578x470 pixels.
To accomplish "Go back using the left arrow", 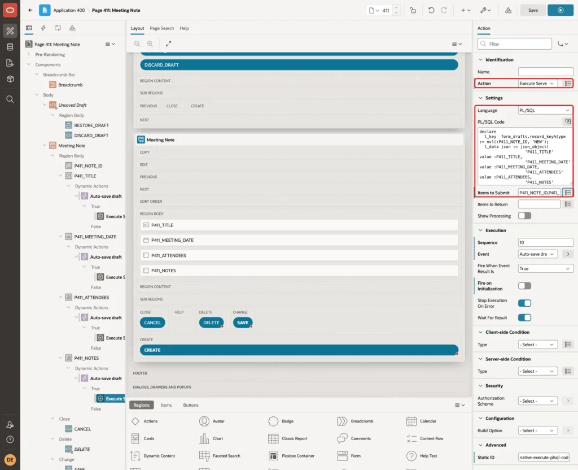I will (x=30, y=10).
